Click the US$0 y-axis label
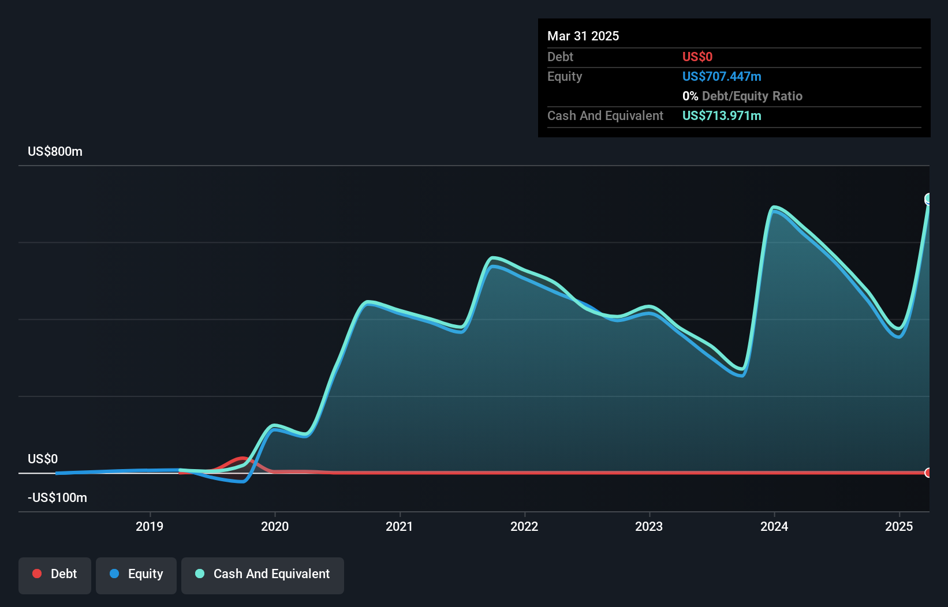The image size is (948, 607). pyautogui.click(x=43, y=459)
